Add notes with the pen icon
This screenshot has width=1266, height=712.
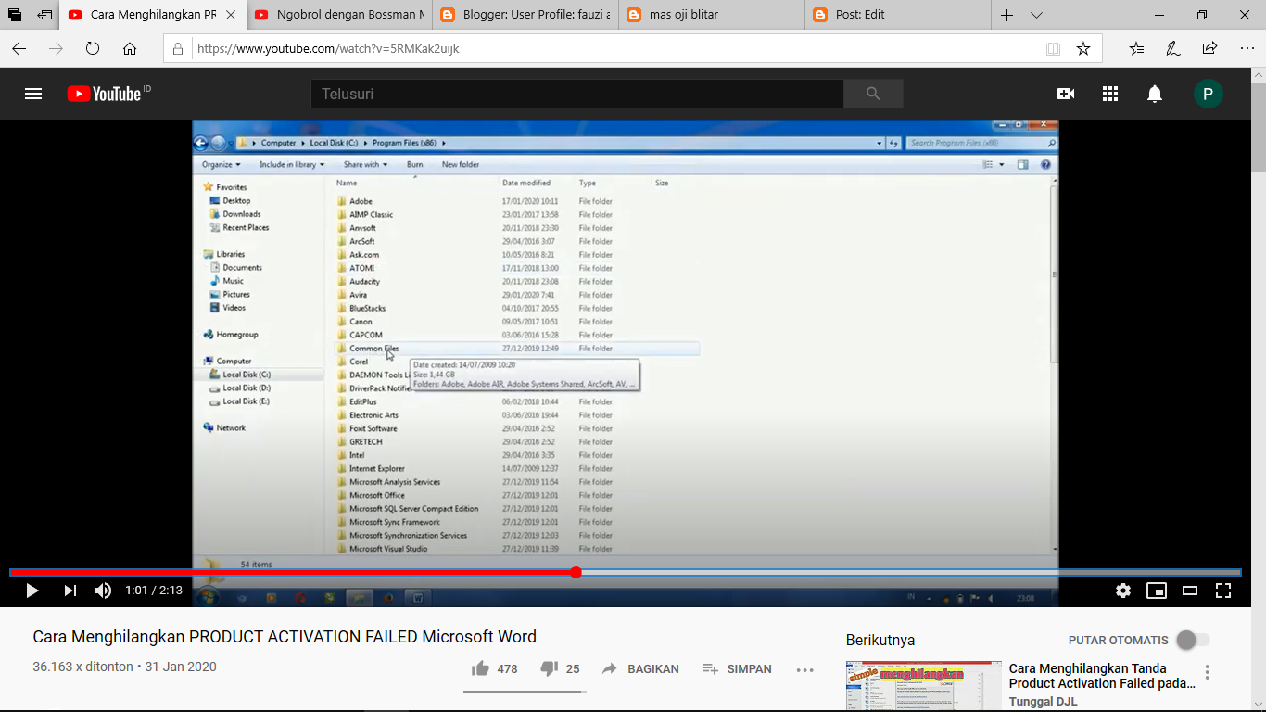(1172, 48)
